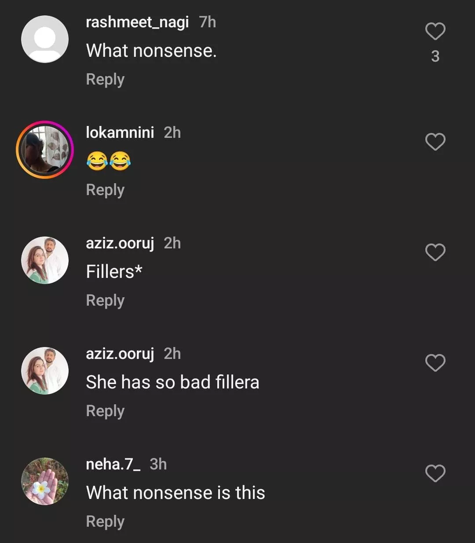View the 3 likes on rashmeet_nagi's comment
475x543 pixels.
(435, 56)
